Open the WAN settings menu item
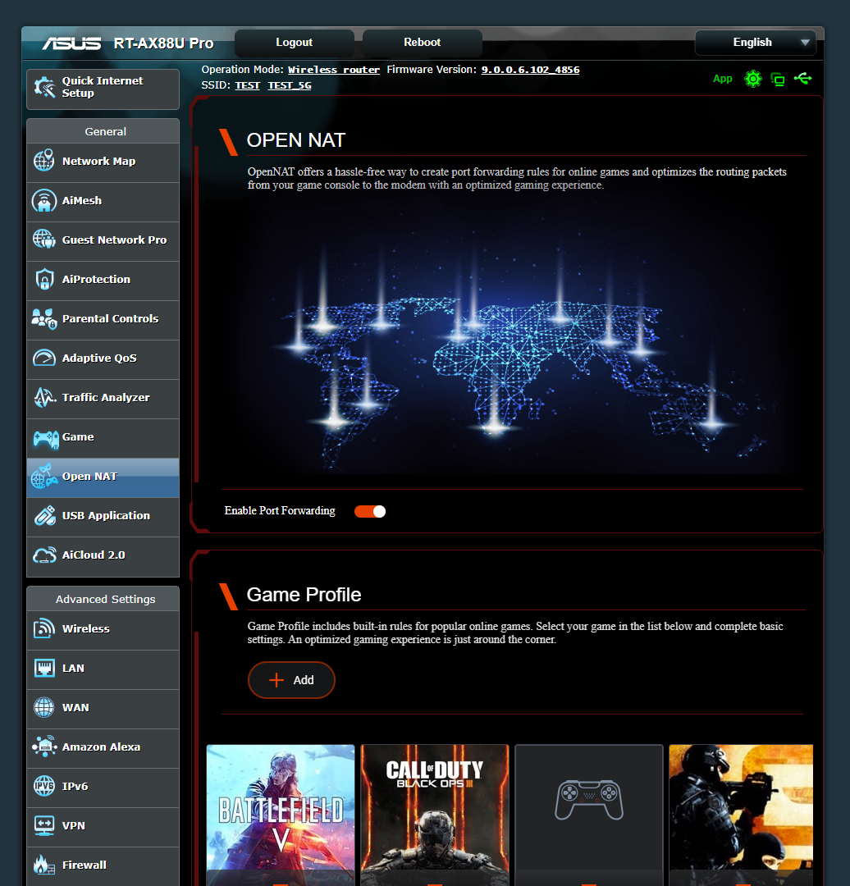 (x=103, y=709)
